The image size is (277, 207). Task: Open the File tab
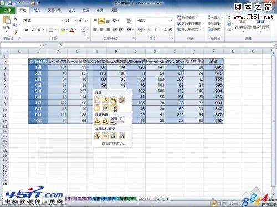pos(8,10)
